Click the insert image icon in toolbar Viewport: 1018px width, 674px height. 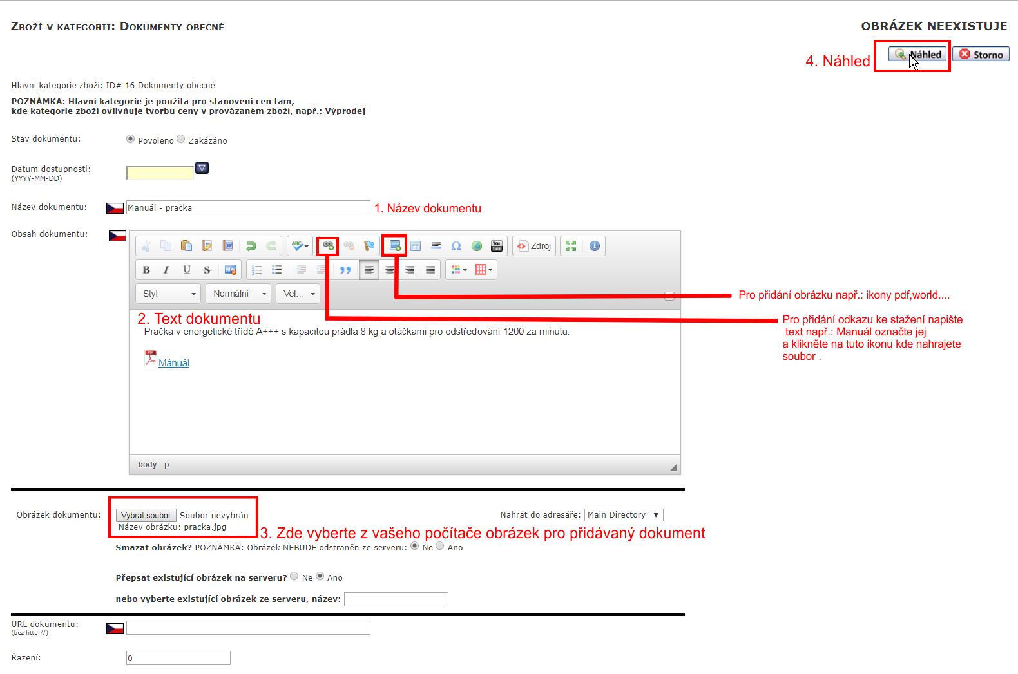(x=395, y=246)
